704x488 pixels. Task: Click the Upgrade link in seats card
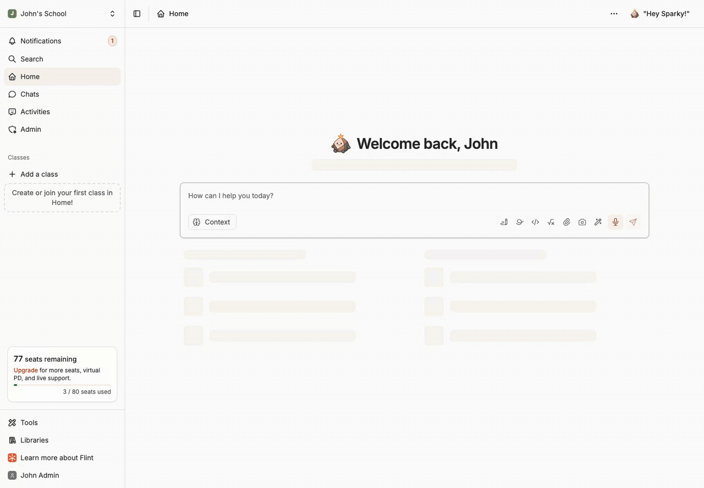[x=26, y=370]
